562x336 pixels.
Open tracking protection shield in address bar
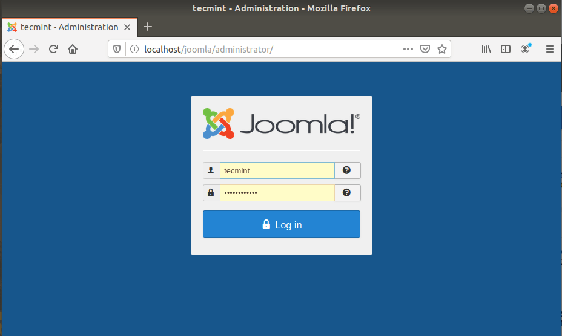(117, 49)
